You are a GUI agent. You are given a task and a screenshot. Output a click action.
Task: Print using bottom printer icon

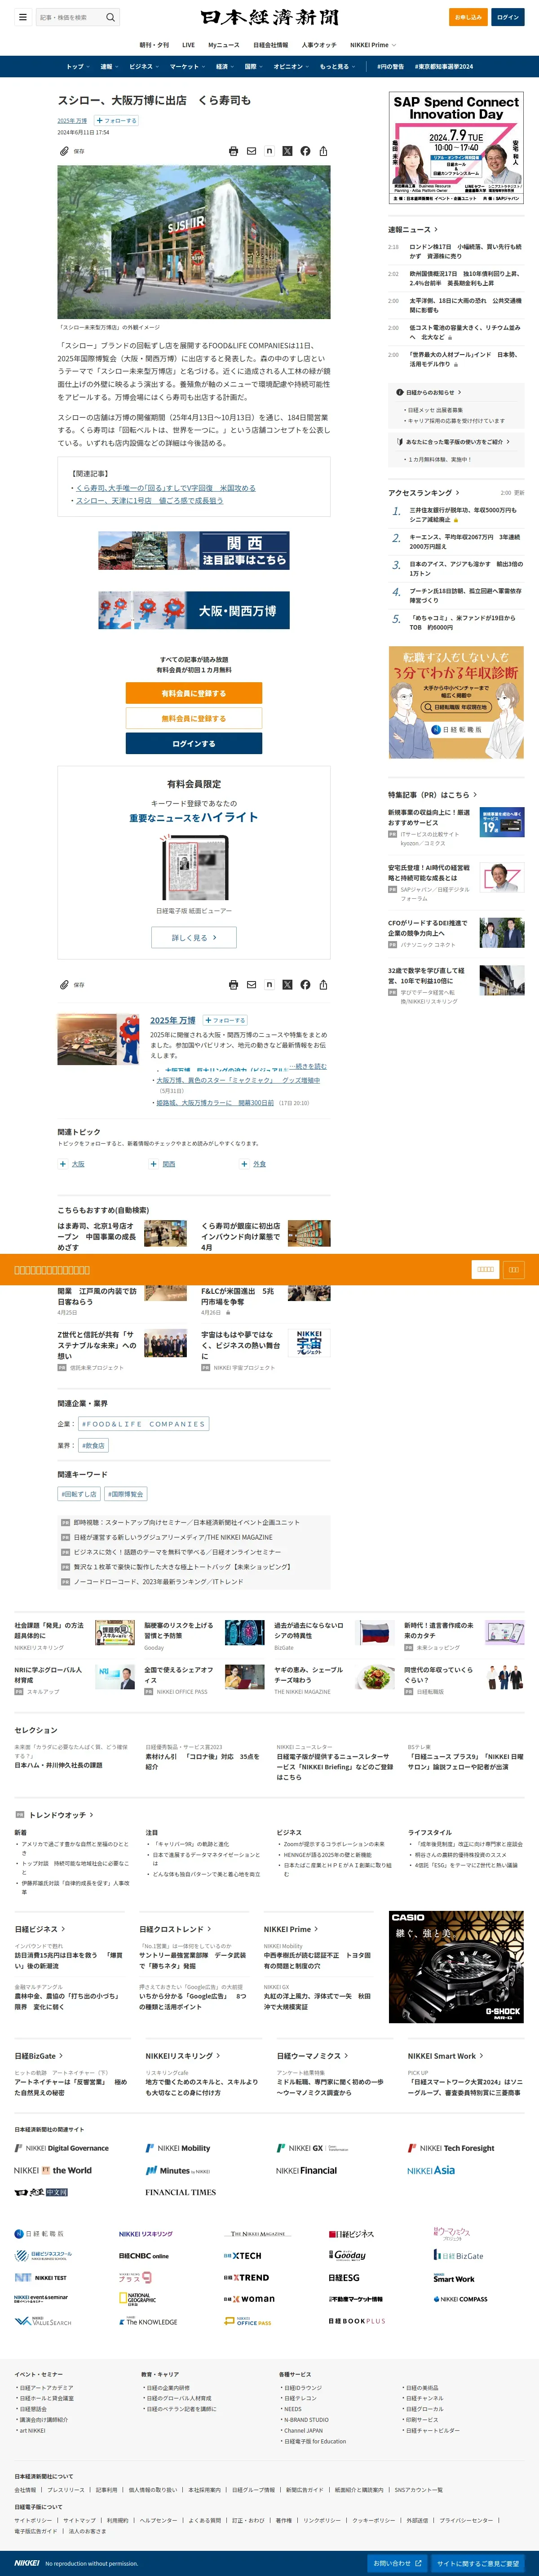(234, 985)
